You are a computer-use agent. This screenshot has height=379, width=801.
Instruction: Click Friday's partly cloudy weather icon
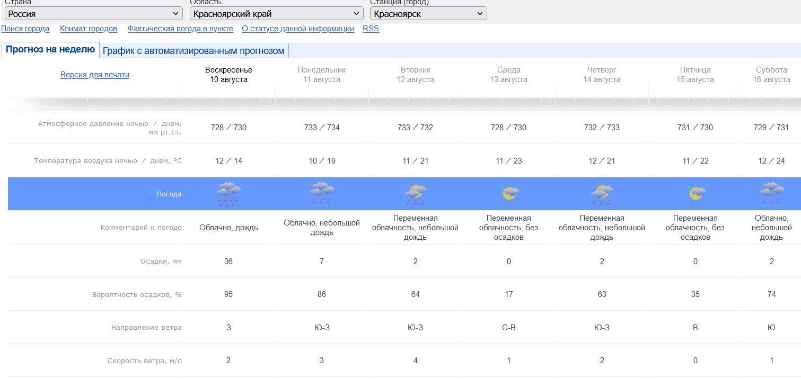click(695, 194)
